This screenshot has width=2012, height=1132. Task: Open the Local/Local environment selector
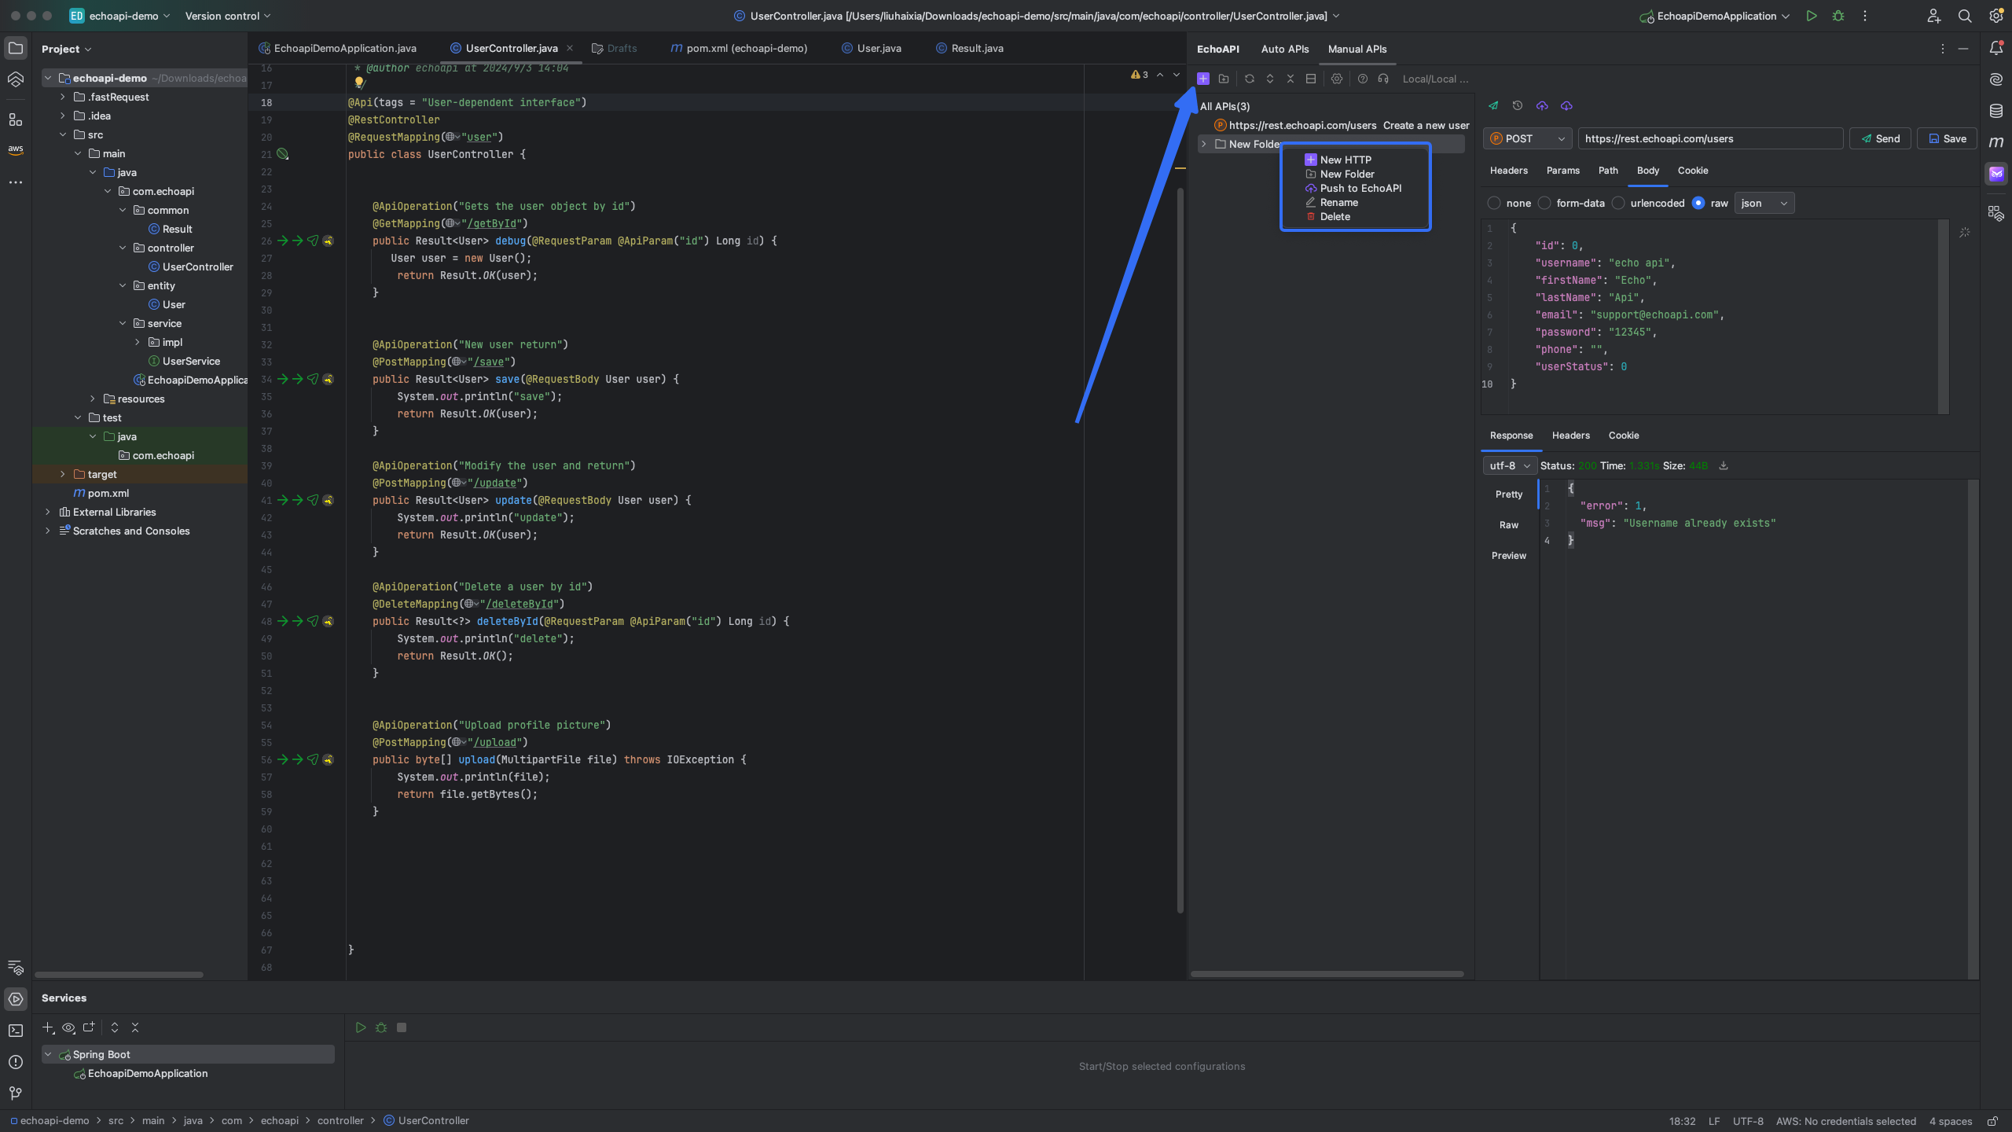pyautogui.click(x=1435, y=79)
